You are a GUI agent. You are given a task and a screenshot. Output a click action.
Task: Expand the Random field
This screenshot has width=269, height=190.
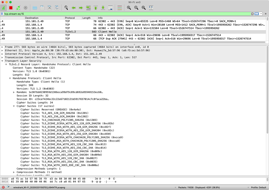(x=14, y=92)
